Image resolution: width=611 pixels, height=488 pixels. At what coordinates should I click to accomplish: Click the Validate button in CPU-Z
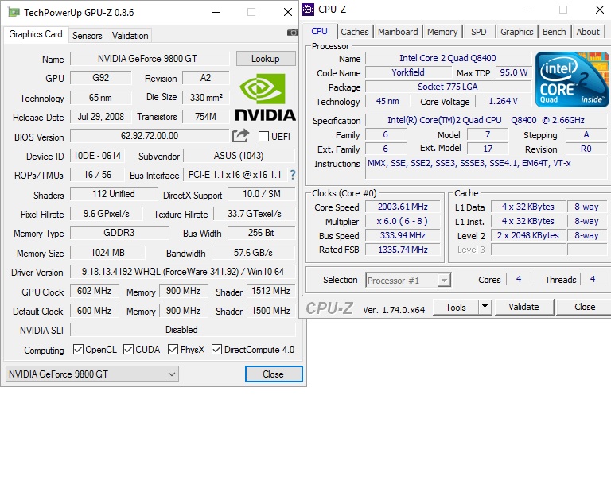tap(523, 307)
